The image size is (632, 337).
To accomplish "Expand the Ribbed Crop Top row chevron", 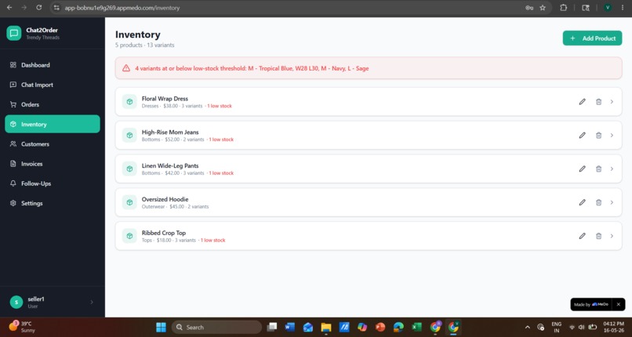I will coord(612,236).
